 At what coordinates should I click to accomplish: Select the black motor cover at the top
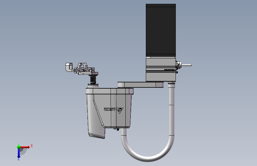pyautogui.click(x=161, y=30)
